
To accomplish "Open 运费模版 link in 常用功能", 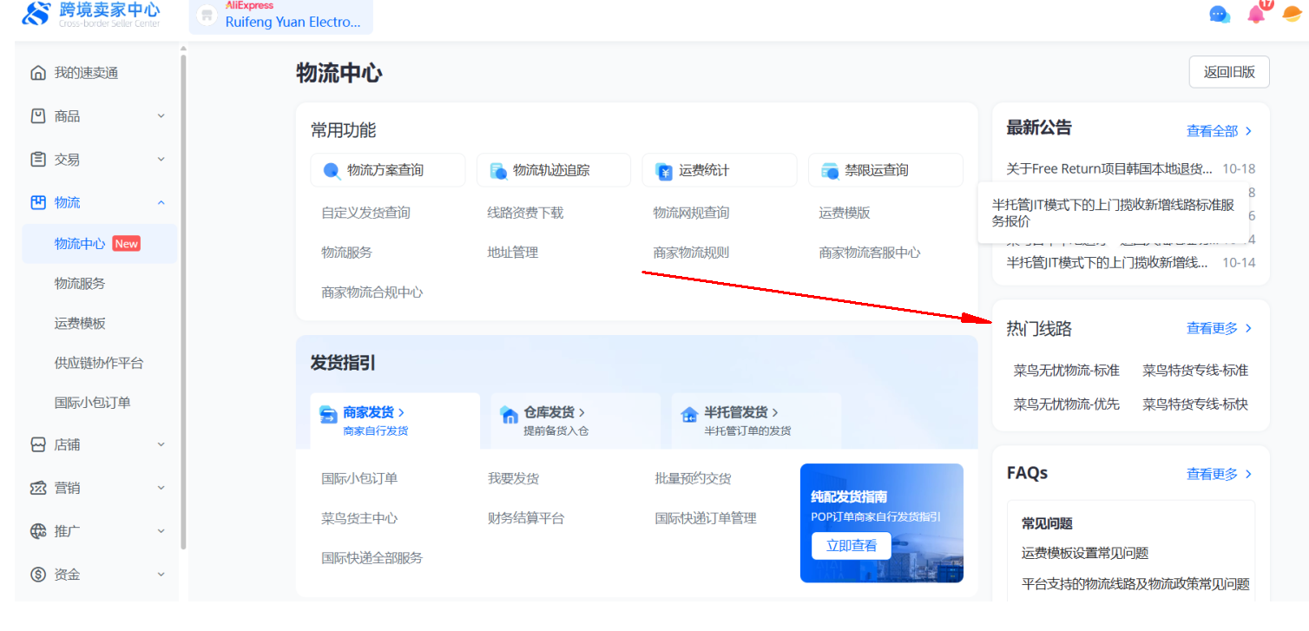I will click(x=845, y=213).
